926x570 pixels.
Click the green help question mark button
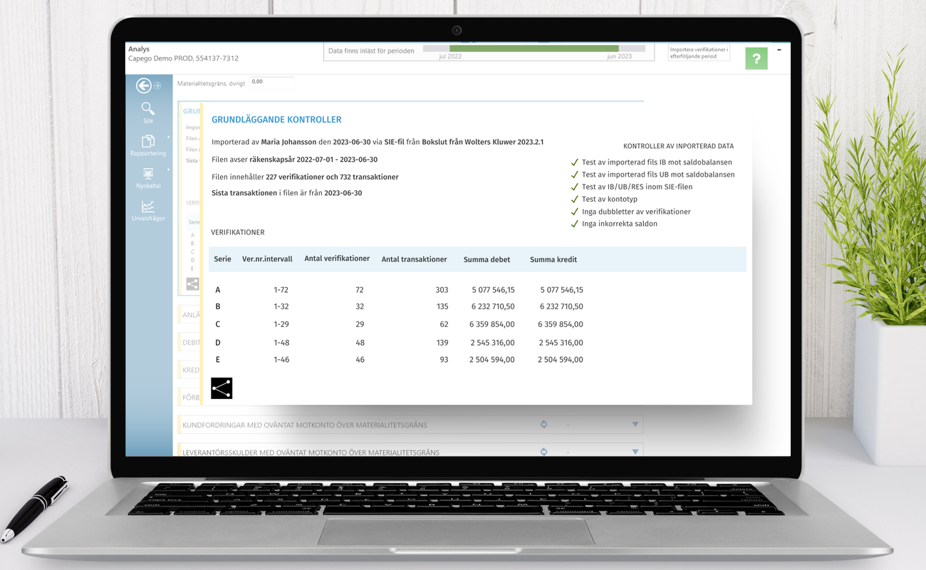tap(756, 59)
